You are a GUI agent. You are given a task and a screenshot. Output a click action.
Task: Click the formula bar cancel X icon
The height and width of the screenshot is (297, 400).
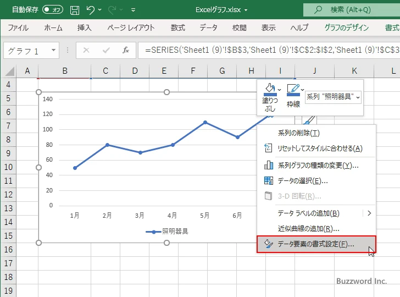tap(86, 50)
